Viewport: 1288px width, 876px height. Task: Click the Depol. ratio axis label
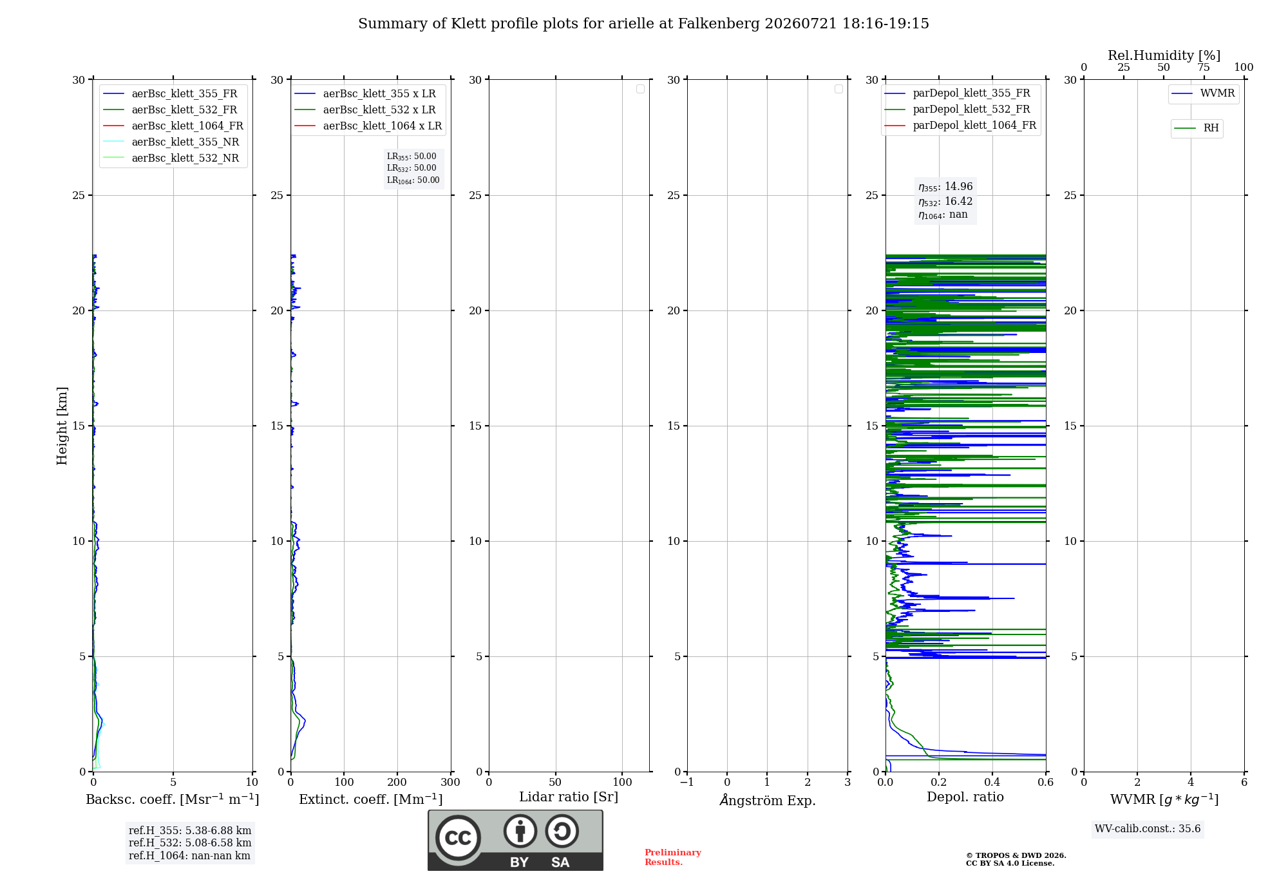tap(965, 797)
